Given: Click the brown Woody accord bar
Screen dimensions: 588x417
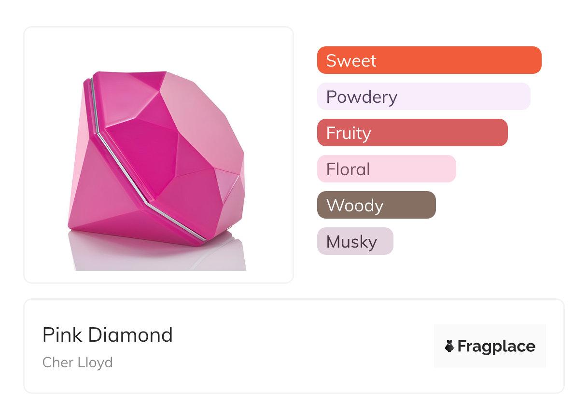Looking at the screenshot, I should (x=410, y=205).
